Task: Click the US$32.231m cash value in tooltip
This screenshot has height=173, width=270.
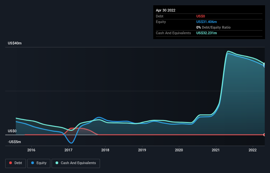Action: pyautogui.click(x=207, y=33)
